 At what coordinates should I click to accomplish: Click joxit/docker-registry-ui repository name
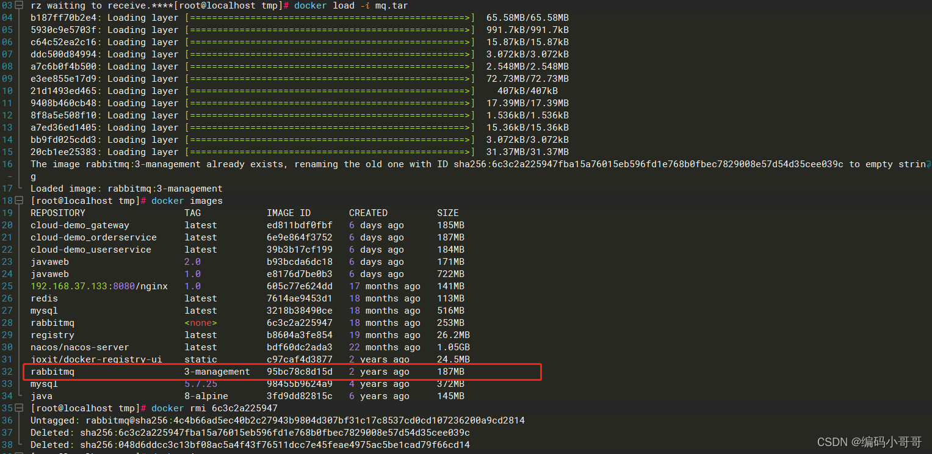96,359
